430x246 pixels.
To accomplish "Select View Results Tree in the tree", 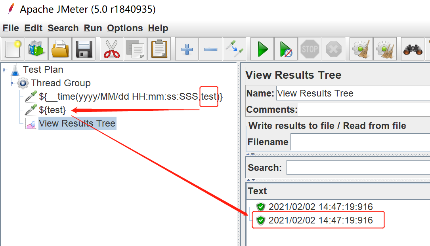I will 77,123.
